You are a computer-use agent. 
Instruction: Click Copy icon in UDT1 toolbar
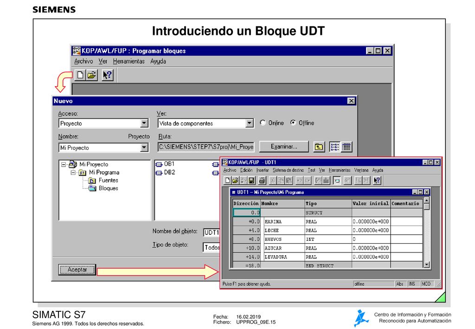(281, 181)
